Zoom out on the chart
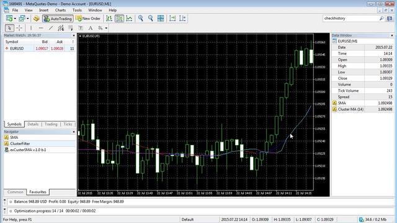The image size is (397, 223). (x=150, y=18)
